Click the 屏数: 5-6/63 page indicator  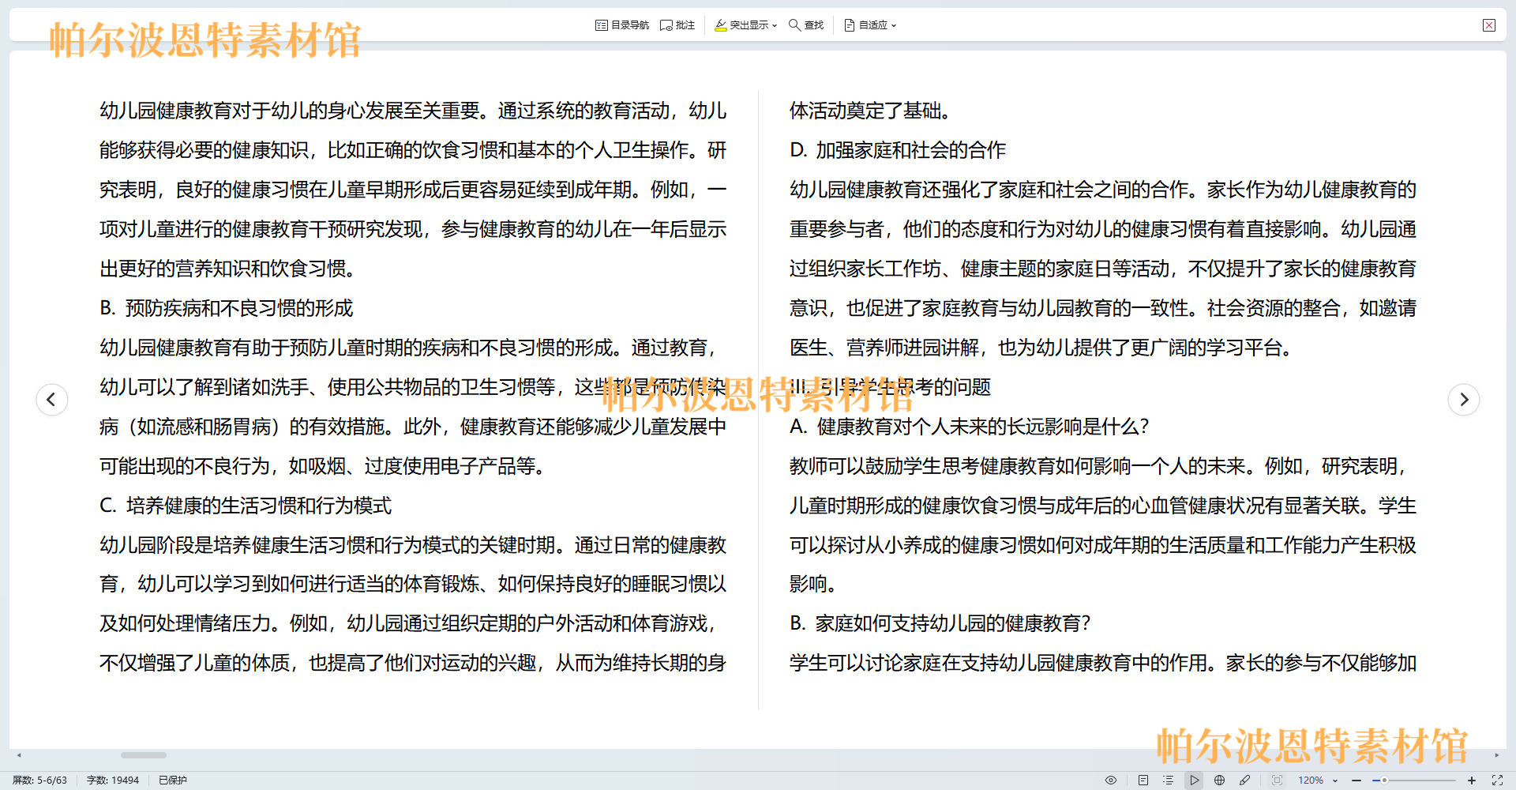tap(39, 780)
